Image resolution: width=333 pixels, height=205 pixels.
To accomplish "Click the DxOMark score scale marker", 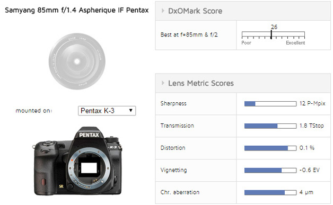I will point(271,34).
